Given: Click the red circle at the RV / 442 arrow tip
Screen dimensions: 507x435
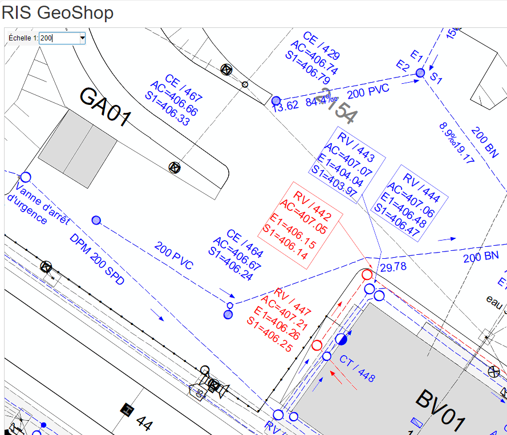Looking at the screenshot, I should click(368, 275).
